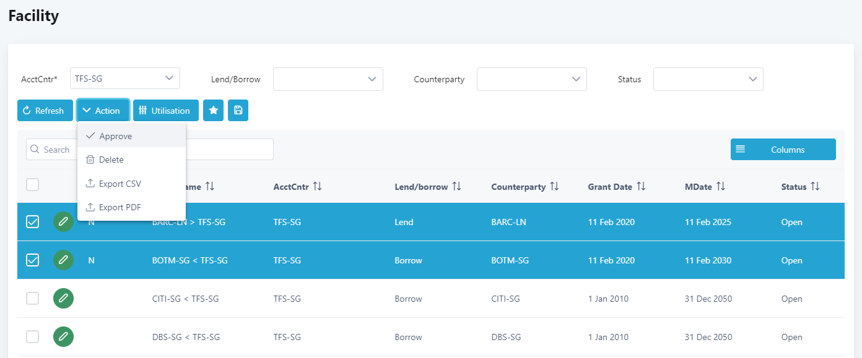Edit the DBS-SG < TFS-SG row pencil icon
The height and width of the screenshot is (358, 862).
(63, 337)
